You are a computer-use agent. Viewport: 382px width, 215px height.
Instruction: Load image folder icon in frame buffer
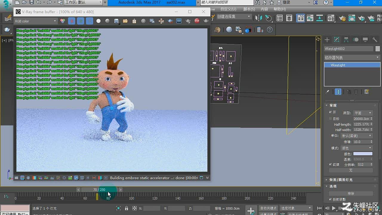click(125, 21)
